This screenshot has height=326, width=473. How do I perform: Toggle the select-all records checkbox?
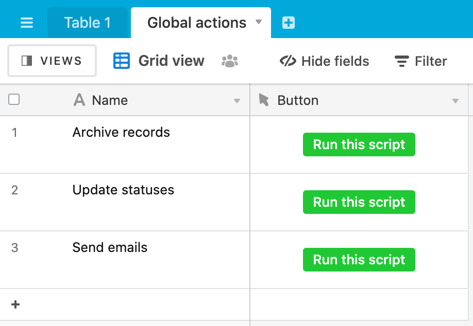point(14,99)
